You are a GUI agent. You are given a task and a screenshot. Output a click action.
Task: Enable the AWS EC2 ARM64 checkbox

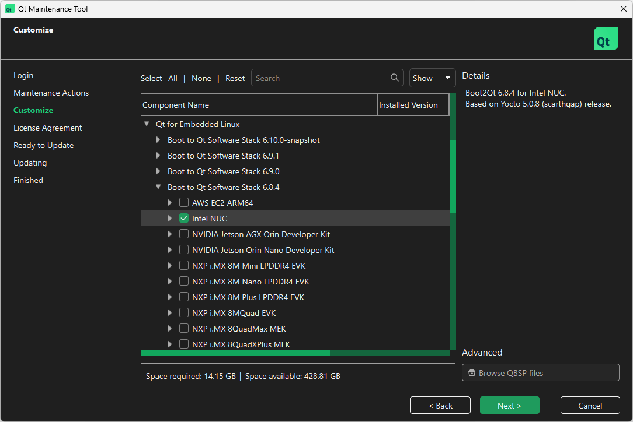184,203
